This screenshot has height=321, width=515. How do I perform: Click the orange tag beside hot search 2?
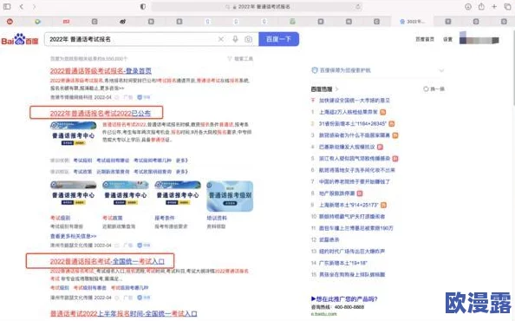point(392,124)
